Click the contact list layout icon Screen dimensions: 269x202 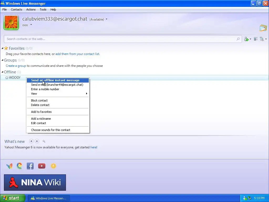pos(256,39)
